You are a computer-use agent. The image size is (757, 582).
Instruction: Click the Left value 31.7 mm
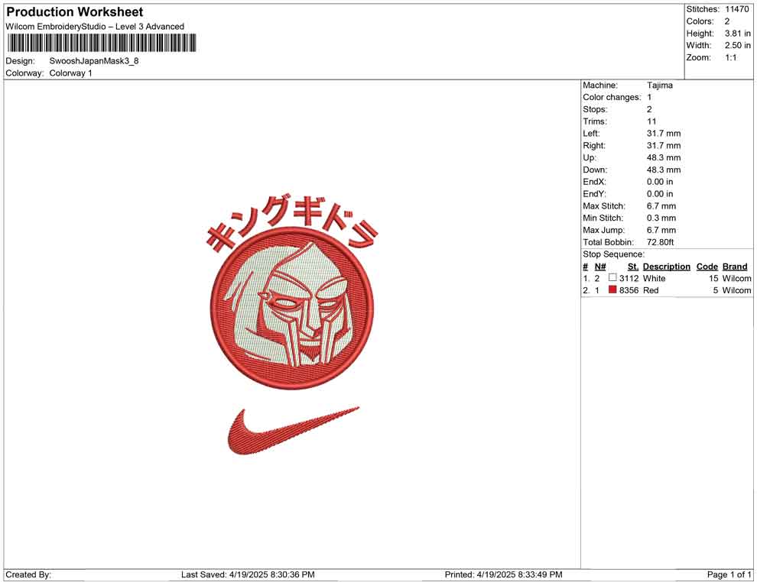[x=664, y=134]
